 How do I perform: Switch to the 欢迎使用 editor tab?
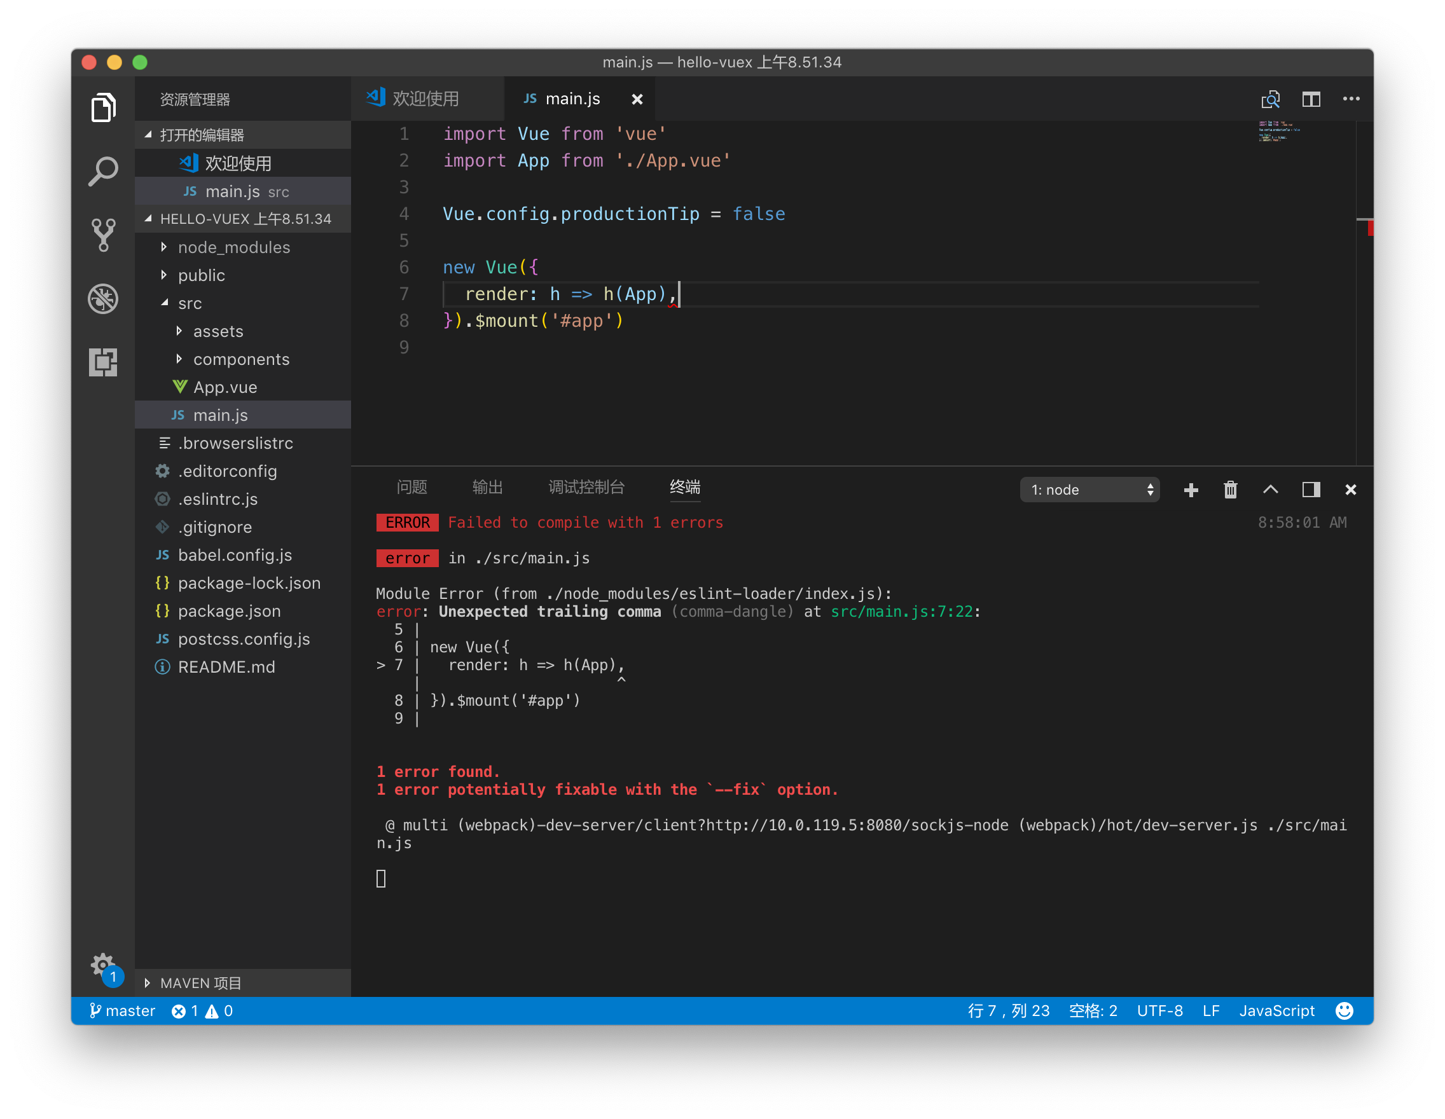(427, 99)
